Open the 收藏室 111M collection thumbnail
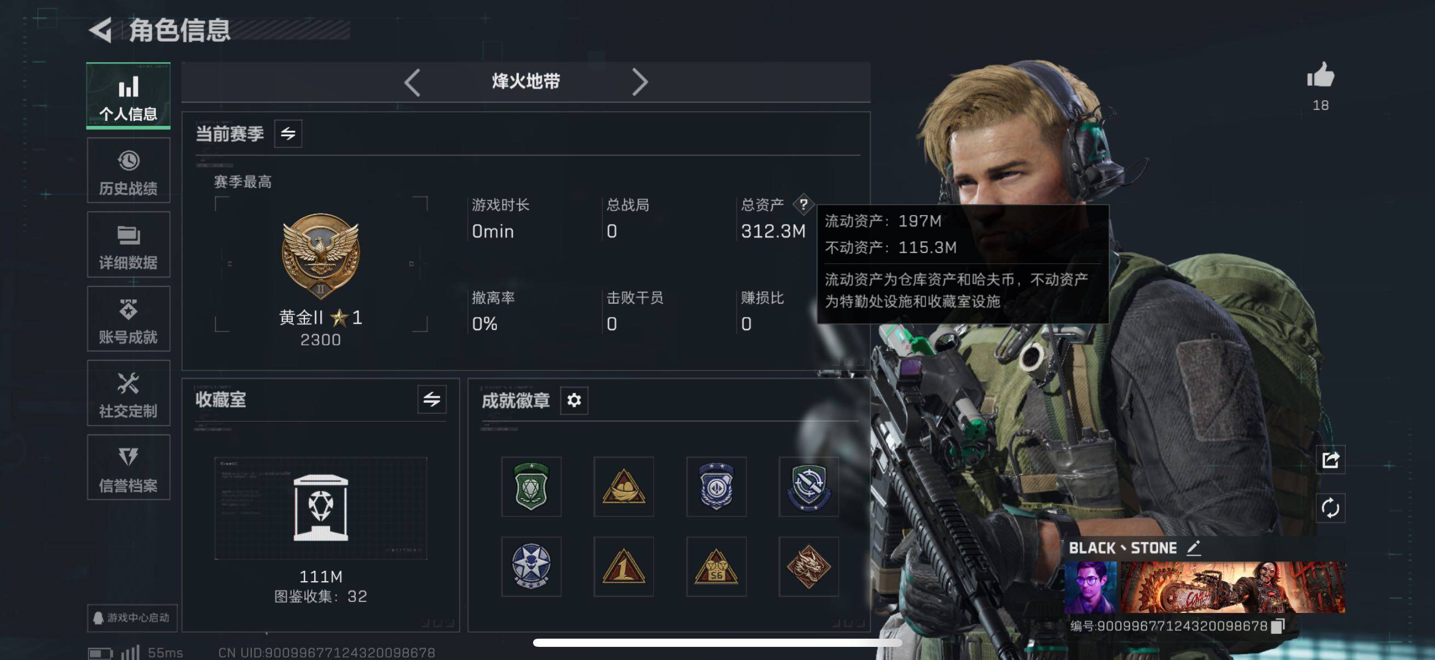Image resolution: width=1435 pixels, height=660 pixels. (x=321, y=508)
